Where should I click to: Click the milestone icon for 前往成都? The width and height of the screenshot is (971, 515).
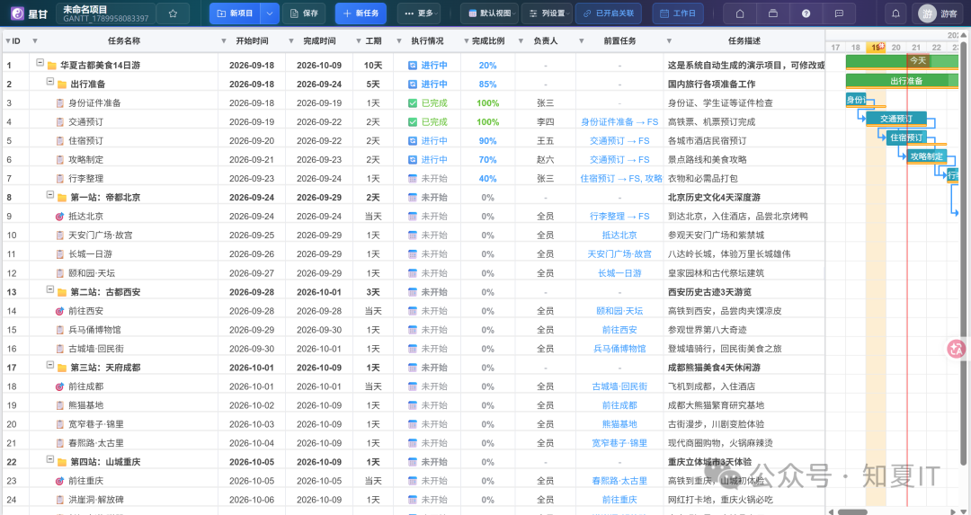point(59,386)
